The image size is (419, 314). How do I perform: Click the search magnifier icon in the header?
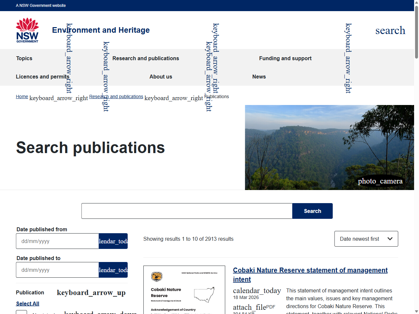coord(390,30)
